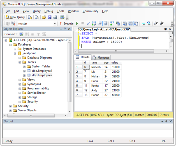
Task: Toggle IntelliSense Enabled button
Action: point(105,23)
